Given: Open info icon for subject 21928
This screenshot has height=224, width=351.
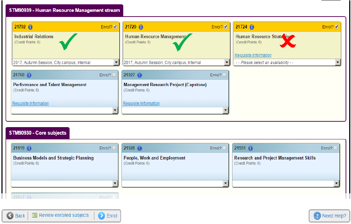Looking at the screenshot, I should (x=139, y=148).
